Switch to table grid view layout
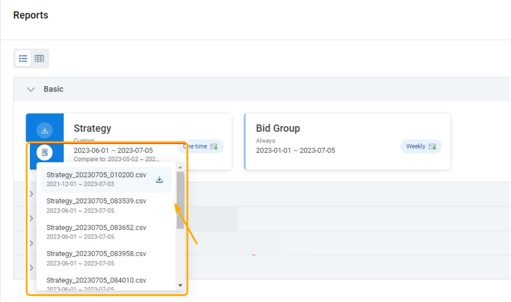Image resolution: width=511 pixels, height=302 pixels. [39, 59]
